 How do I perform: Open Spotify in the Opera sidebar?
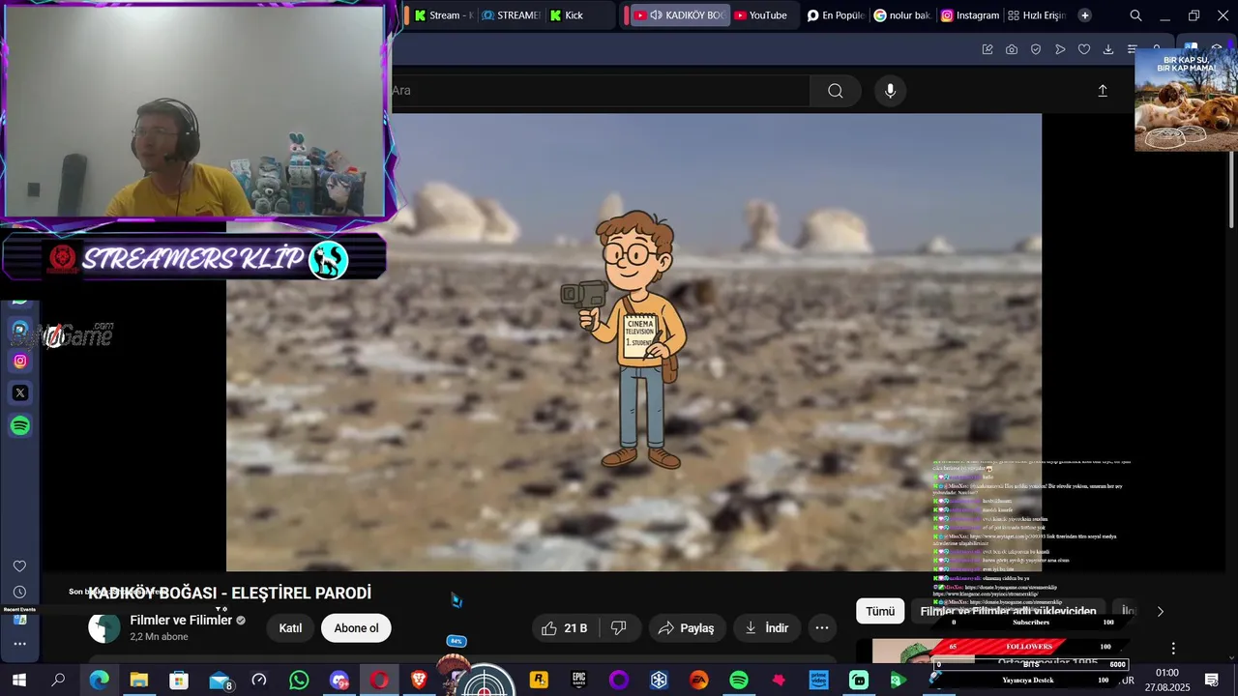coord(20,426)
